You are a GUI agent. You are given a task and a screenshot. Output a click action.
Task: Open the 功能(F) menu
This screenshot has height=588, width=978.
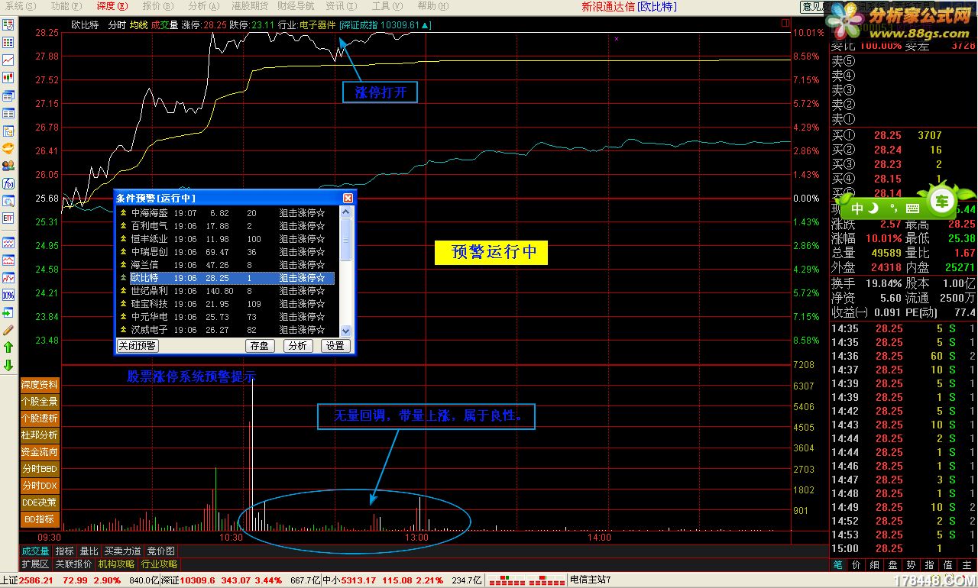tap(66, 6)
